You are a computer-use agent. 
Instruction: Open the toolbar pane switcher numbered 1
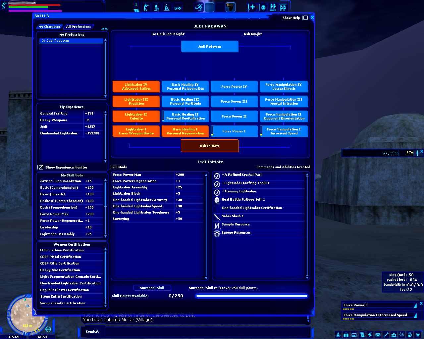click(x=136, y=7)
